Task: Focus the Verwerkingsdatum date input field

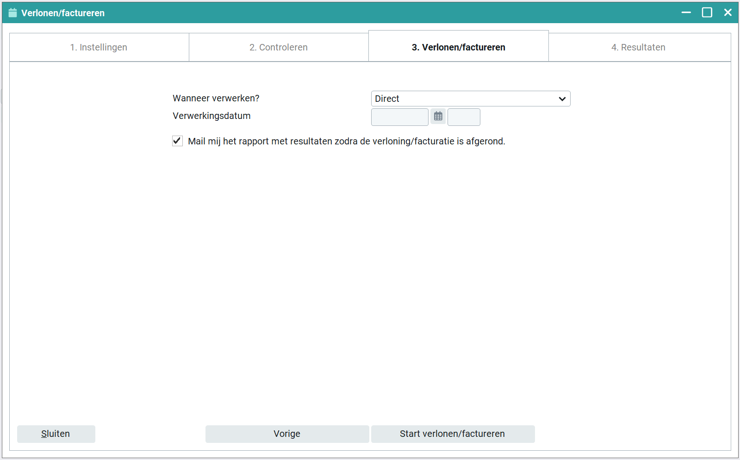Action: (x=399, y=117)
